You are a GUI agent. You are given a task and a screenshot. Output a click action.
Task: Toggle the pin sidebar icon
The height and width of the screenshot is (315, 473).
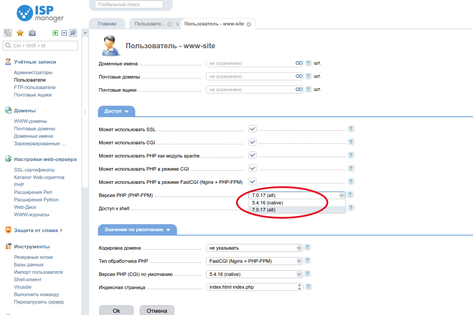click(72, 32)
